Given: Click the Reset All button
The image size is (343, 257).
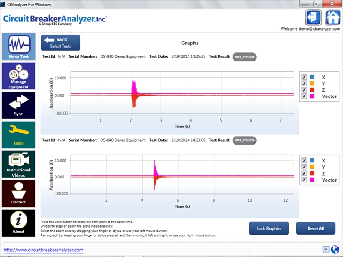Looking at the screenshot, I should click(316, 229).
